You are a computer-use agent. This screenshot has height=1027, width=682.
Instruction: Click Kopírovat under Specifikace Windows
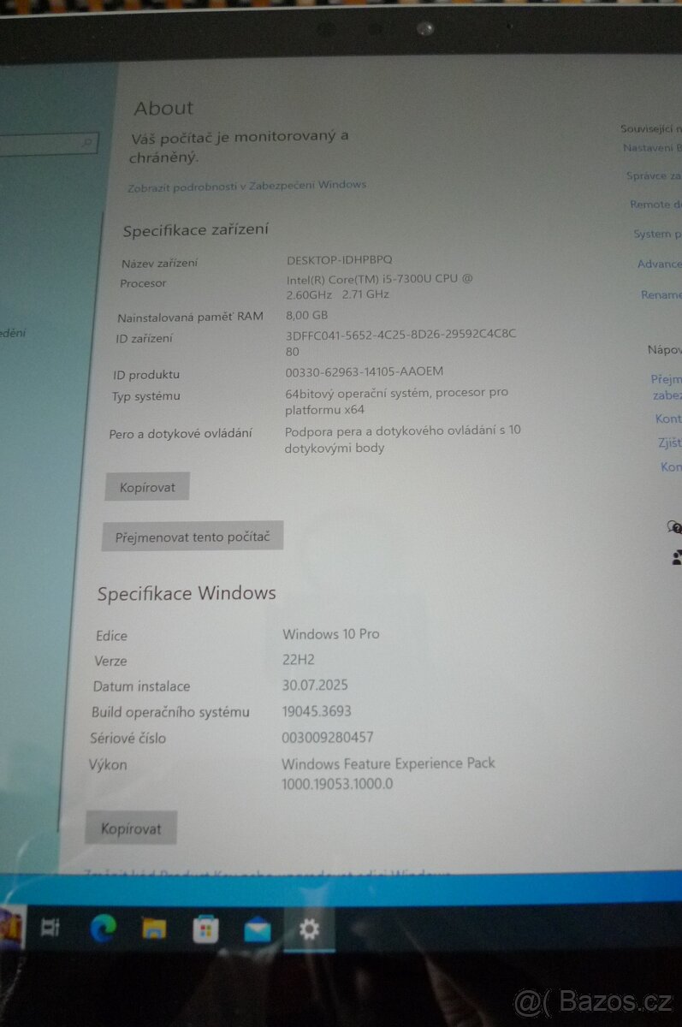(131, 828)
